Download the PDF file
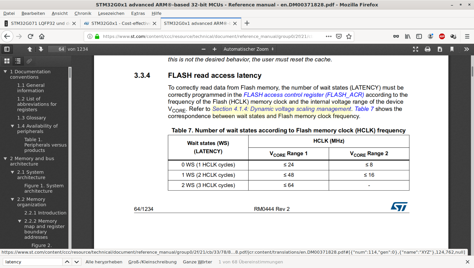The height and width of the screenshot is (268, 474). (x=440, y=49)
